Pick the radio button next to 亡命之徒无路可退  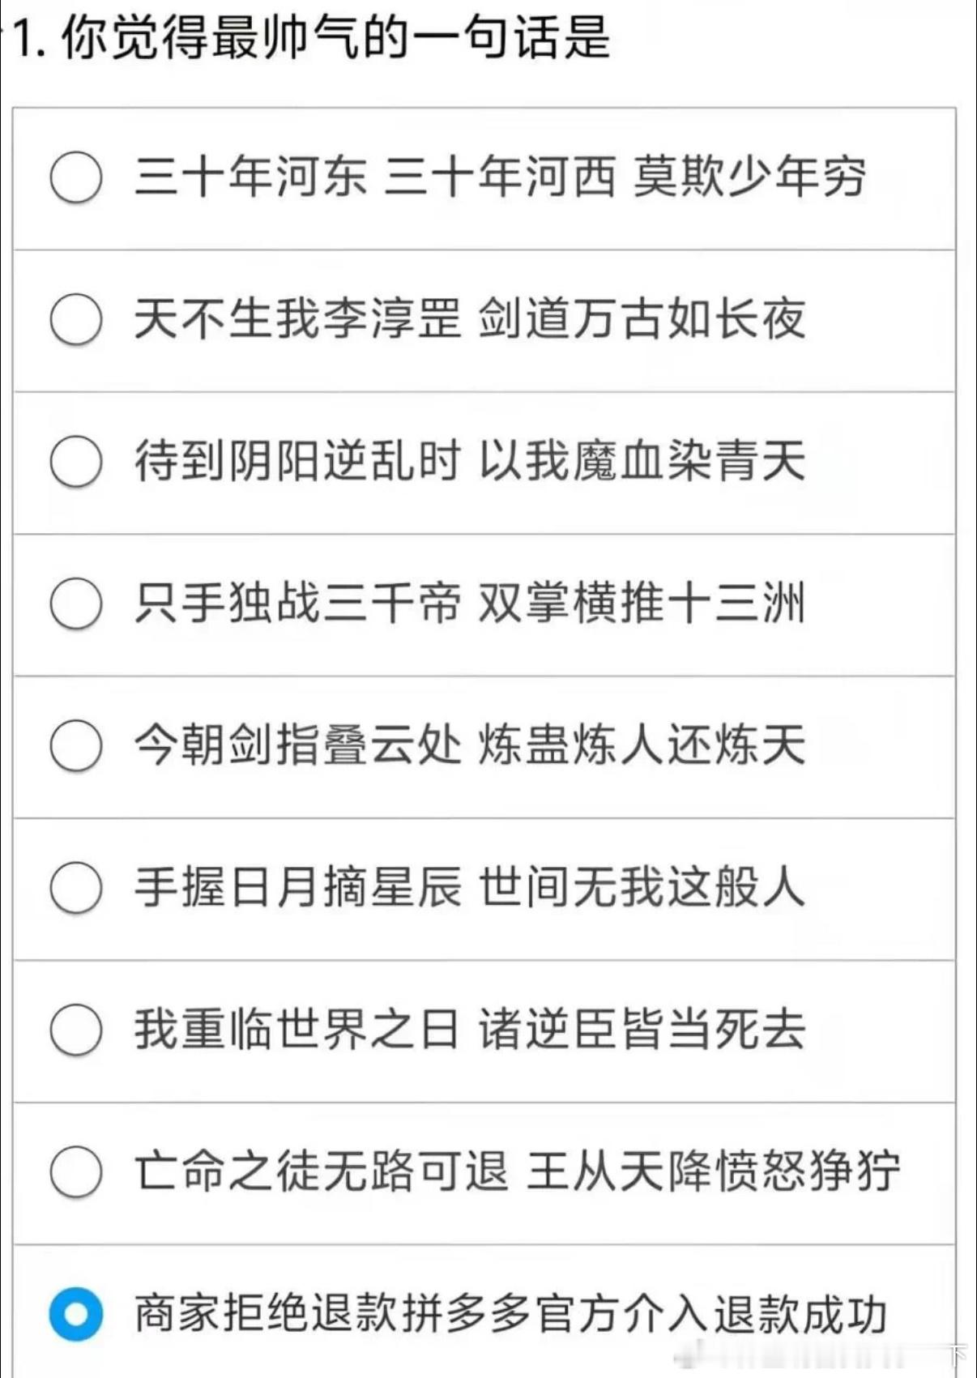(x=76, y=1171)
